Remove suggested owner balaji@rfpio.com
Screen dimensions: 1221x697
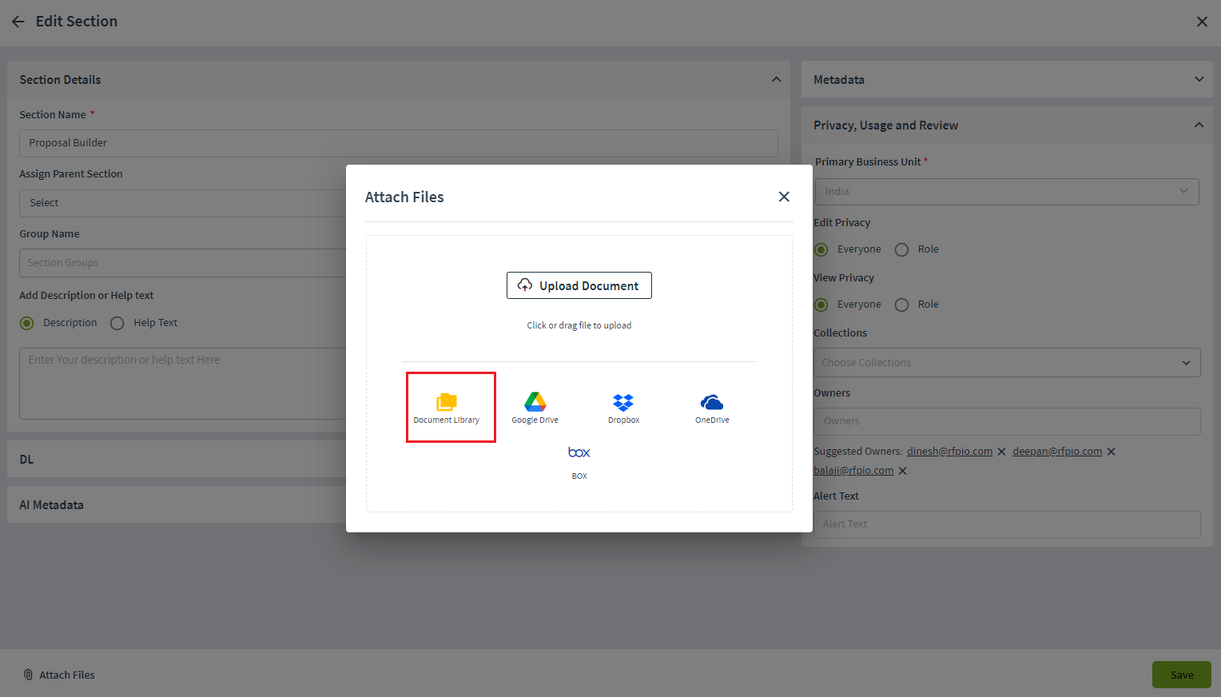[903, 472]
